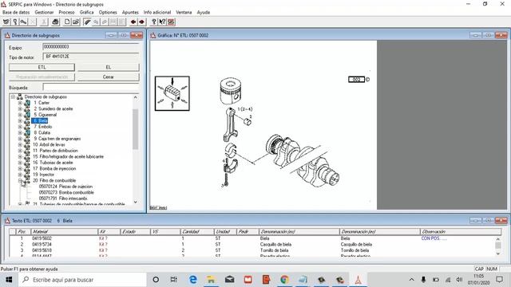Click the engine orientation thumbnail in the graphic
This screenshot has height=287, width=511.
(x=172, y=93)
